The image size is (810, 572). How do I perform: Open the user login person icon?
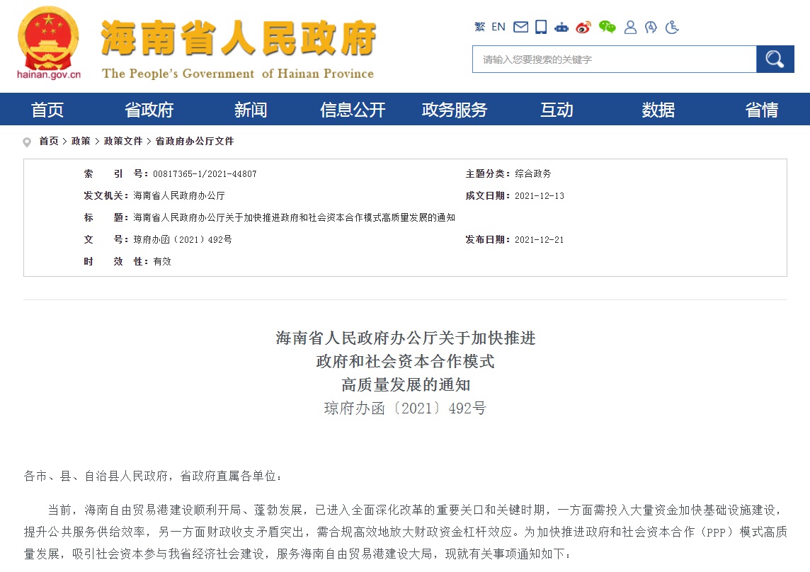click(x=630, y=27)
